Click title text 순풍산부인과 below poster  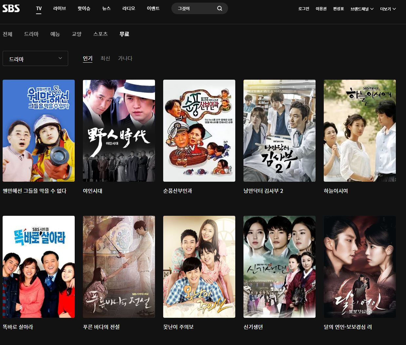[x=178, y=191]
